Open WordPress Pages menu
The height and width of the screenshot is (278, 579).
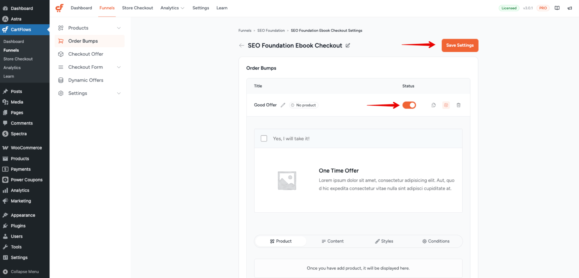coord(25,113)
